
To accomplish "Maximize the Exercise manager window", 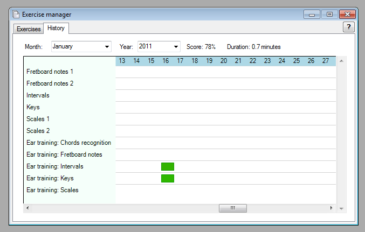I will tap(329, 15).
